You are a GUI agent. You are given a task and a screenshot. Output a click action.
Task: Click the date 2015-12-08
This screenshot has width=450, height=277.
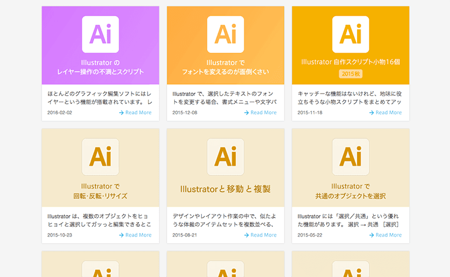pos(185,113)
